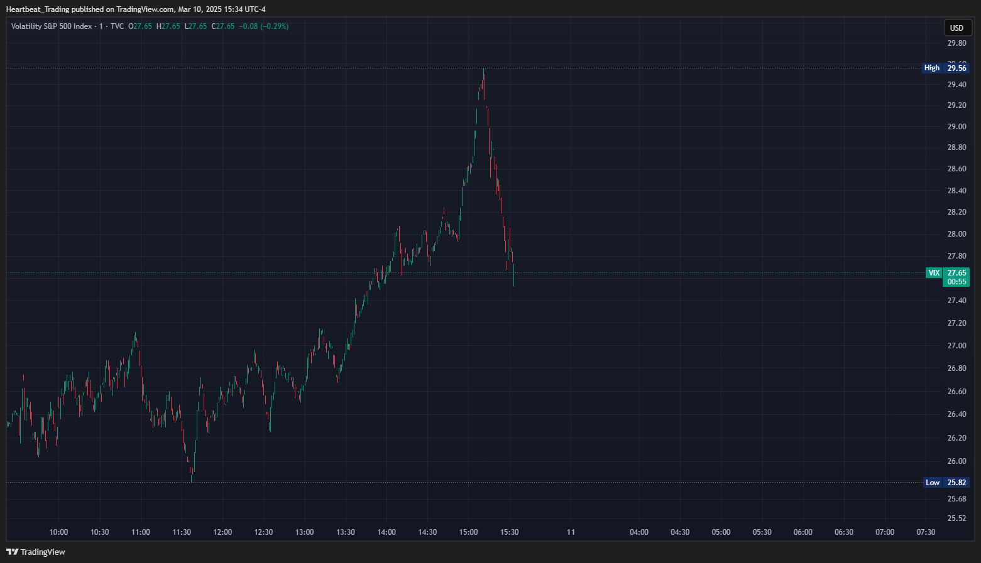Screen dimensions: 981x563
Task: Click the 29.00 price axis label
Action: click(x=956, y=127)
